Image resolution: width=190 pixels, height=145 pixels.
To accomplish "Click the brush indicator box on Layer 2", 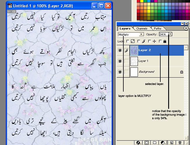I will [x=126, y=50].
